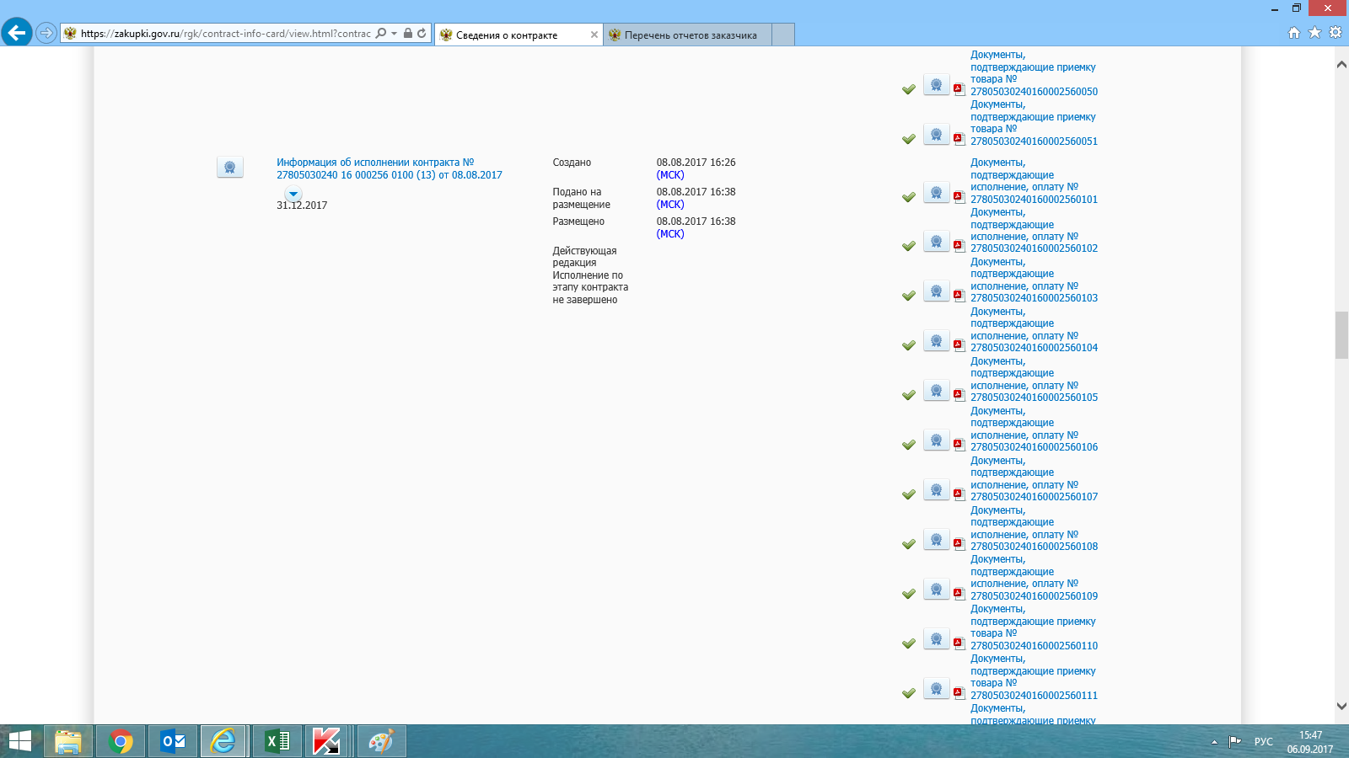Click the Home icon in browser
This screenshot has width=1349, height=758.
pyautogui.click(x=1294, y=33)
